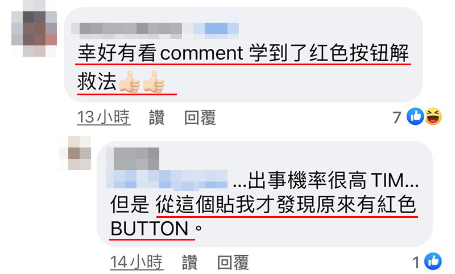Open the top commenter's blurred profile avatar

click(34, 28)
